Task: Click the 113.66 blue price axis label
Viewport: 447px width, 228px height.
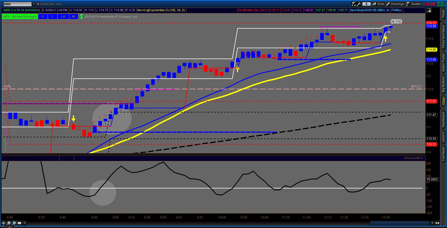Action: click(431, 60)
